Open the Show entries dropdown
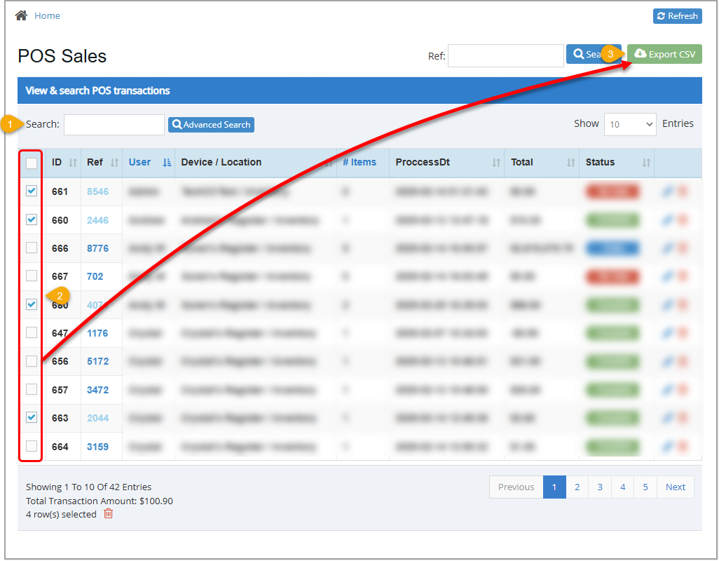 [629, 123]
